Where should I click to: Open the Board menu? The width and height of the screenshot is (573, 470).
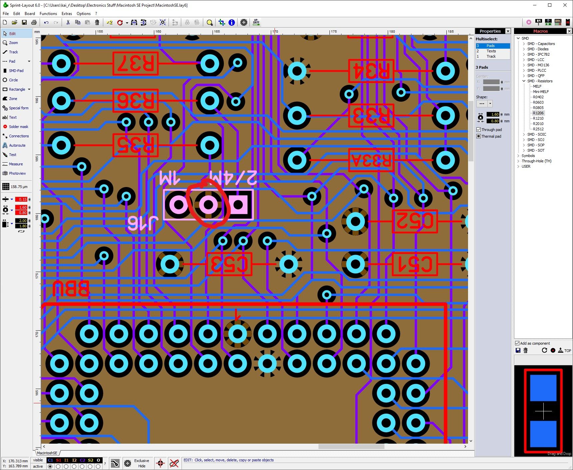(30, 14)
